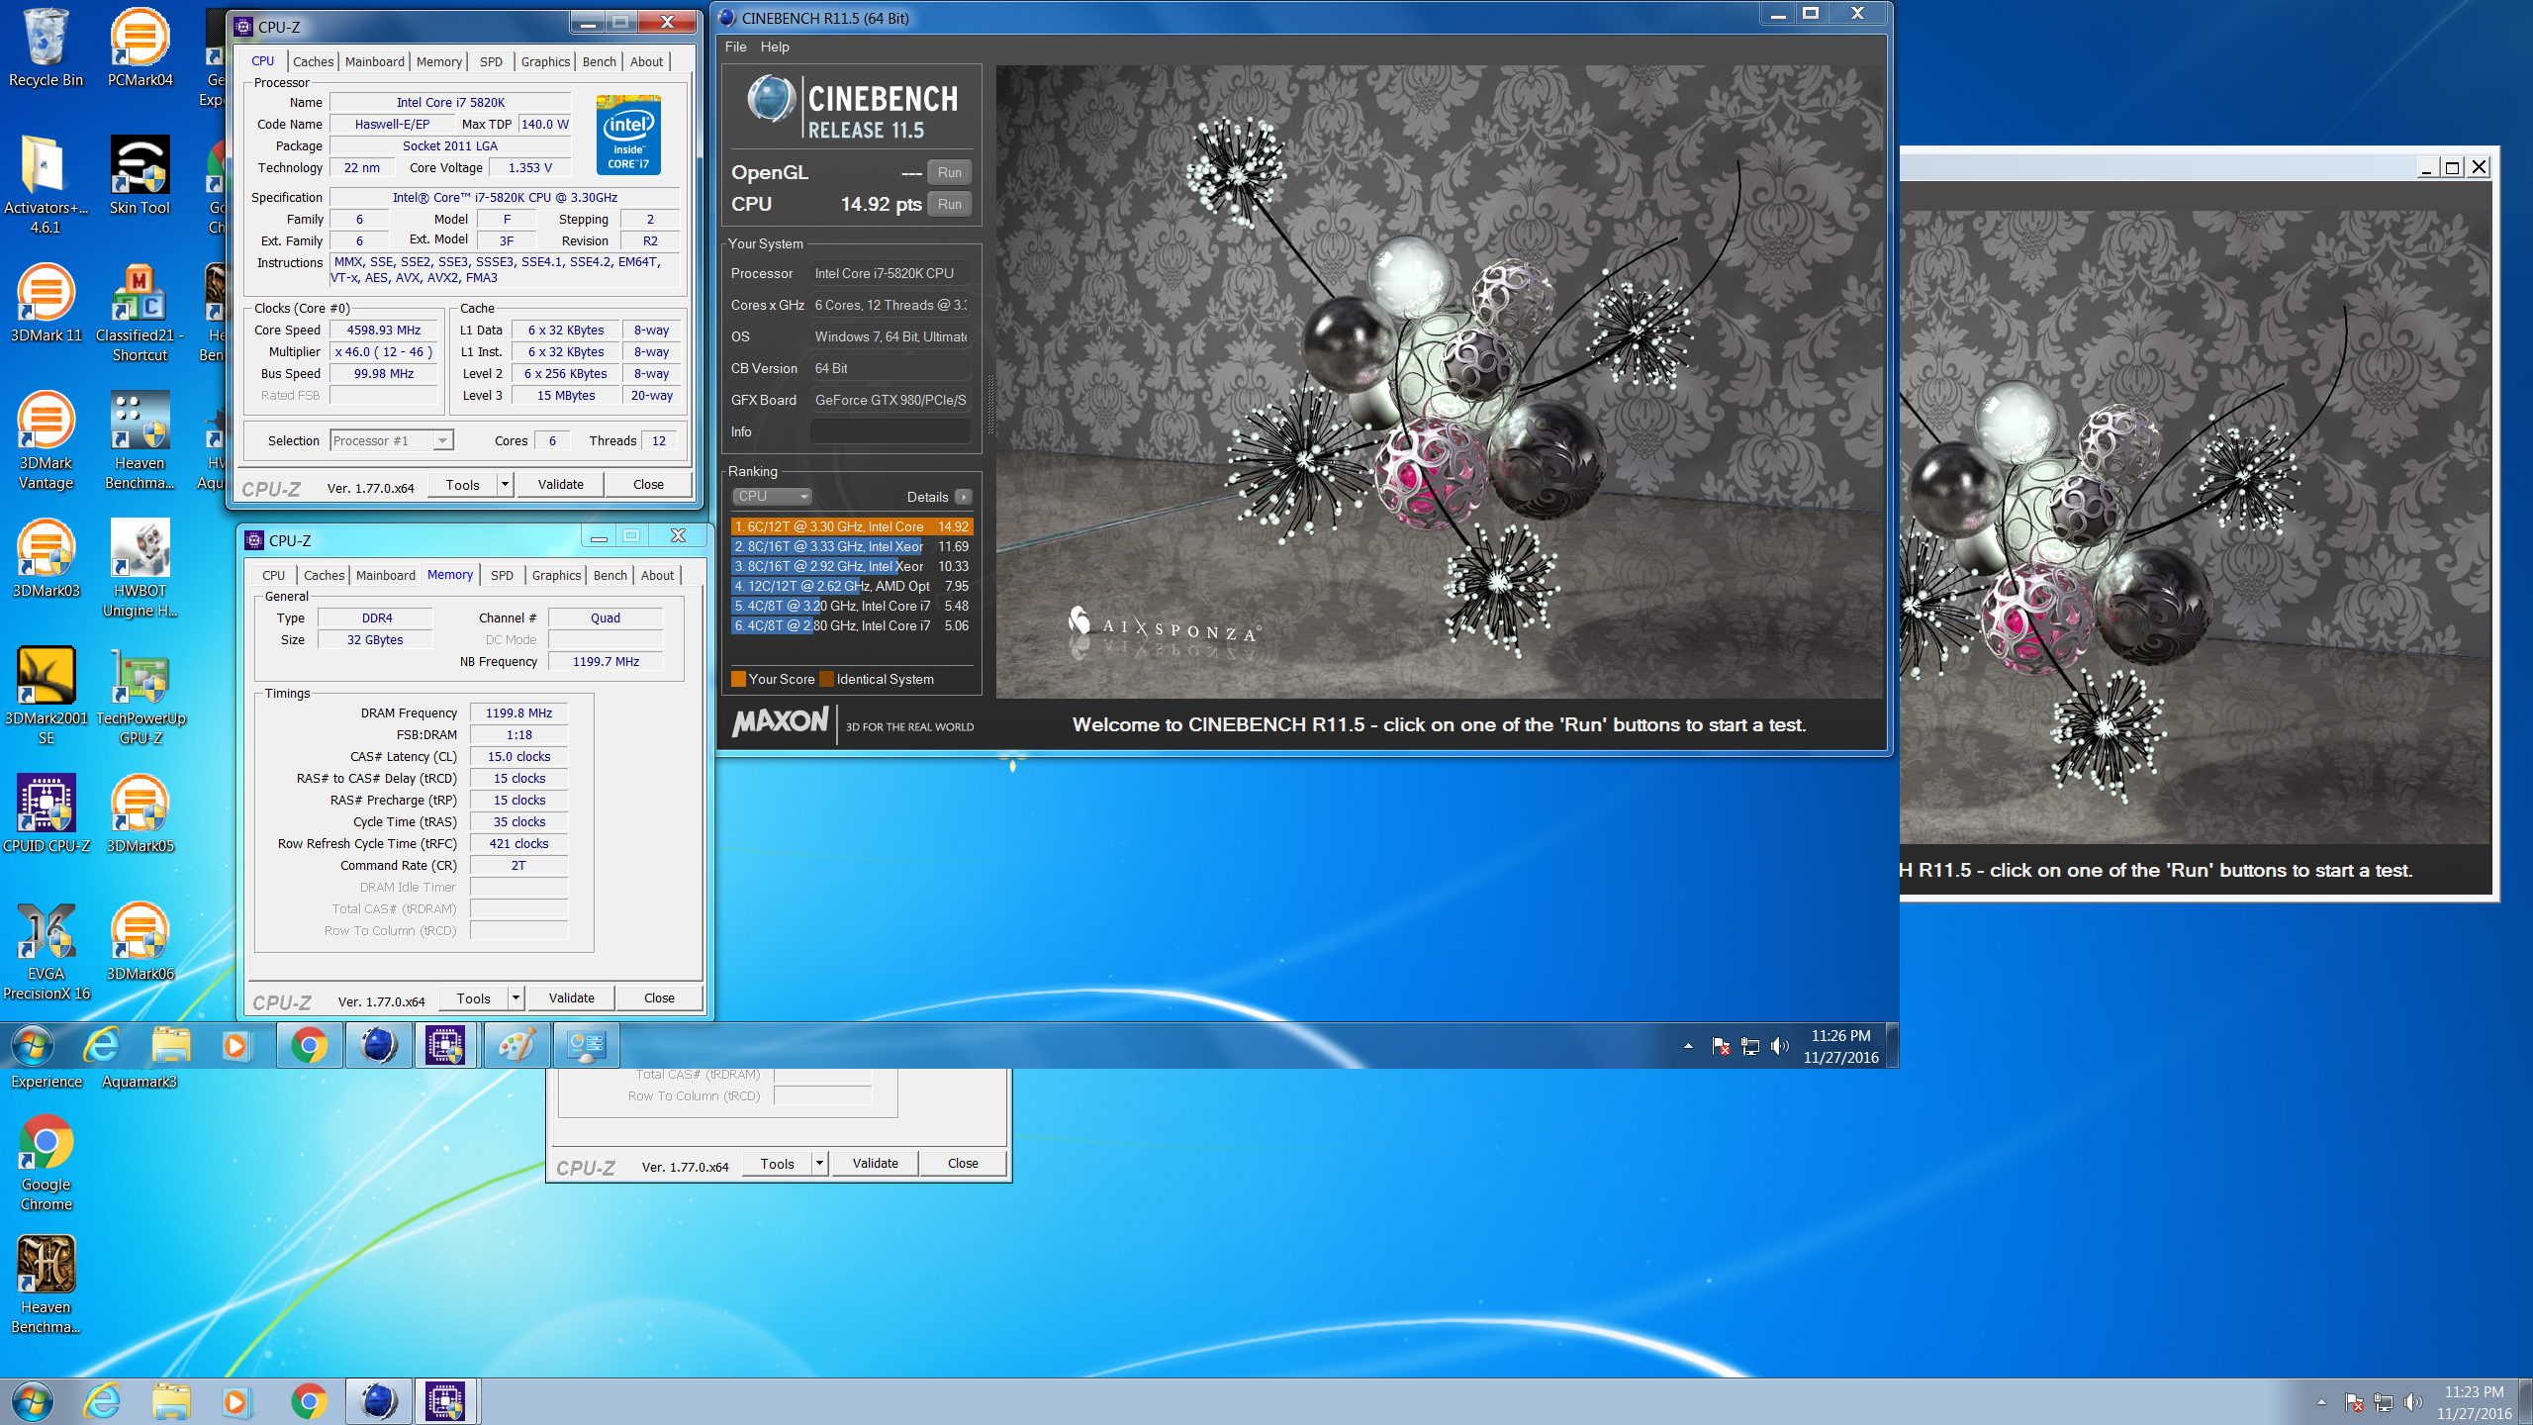The width and height of the screenshot is (2533, 1425).
Task: Switch to Cinebench via bottom taskbar icon
Action: tap(378, 1401)
